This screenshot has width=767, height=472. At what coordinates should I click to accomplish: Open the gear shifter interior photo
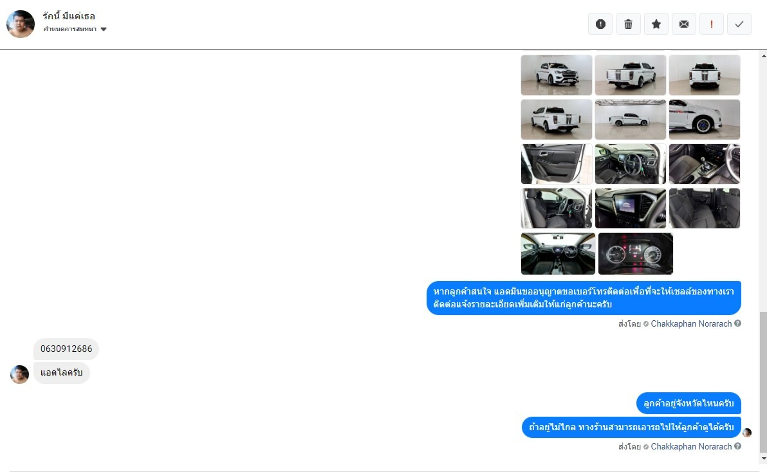[x=705, y=164]
